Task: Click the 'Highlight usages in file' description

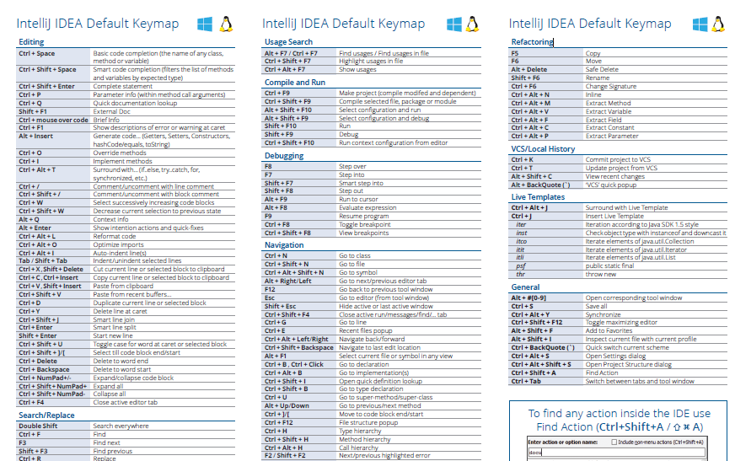Action: [371, 61]
